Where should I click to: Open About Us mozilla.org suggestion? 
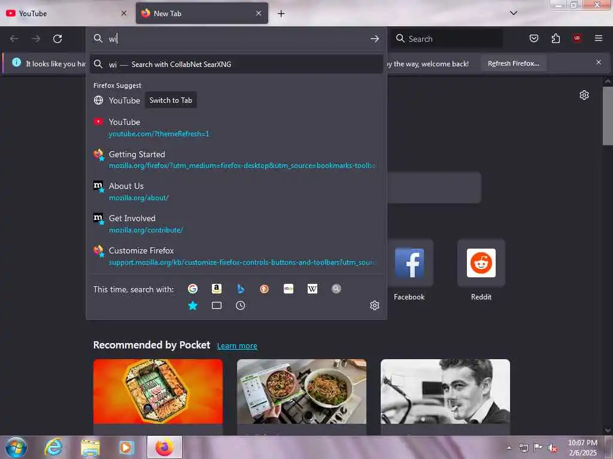[x=236, y=192]
